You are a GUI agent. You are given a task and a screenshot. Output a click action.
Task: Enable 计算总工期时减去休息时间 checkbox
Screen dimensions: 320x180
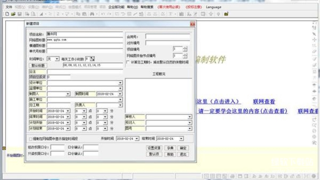[x=128, y=62]
